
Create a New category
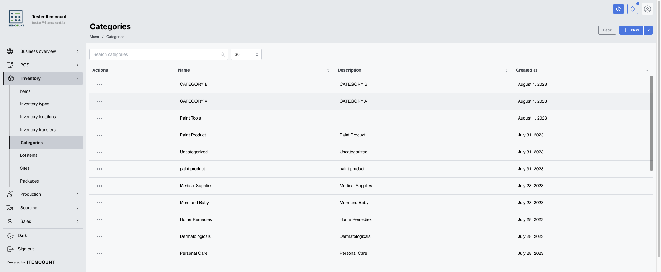click(x=631, y=30)
